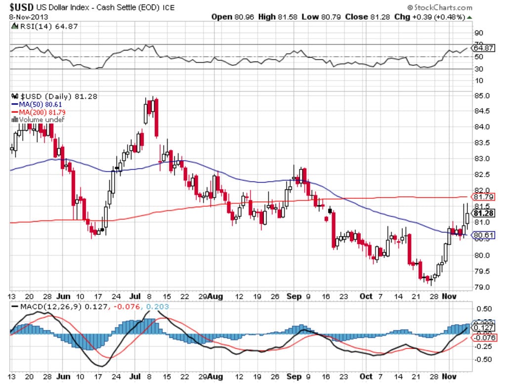The height and width of the screenshot is (385, 506).
Task: Click the 0.127 MACD value tag on axis
Action: pos(483,328)
